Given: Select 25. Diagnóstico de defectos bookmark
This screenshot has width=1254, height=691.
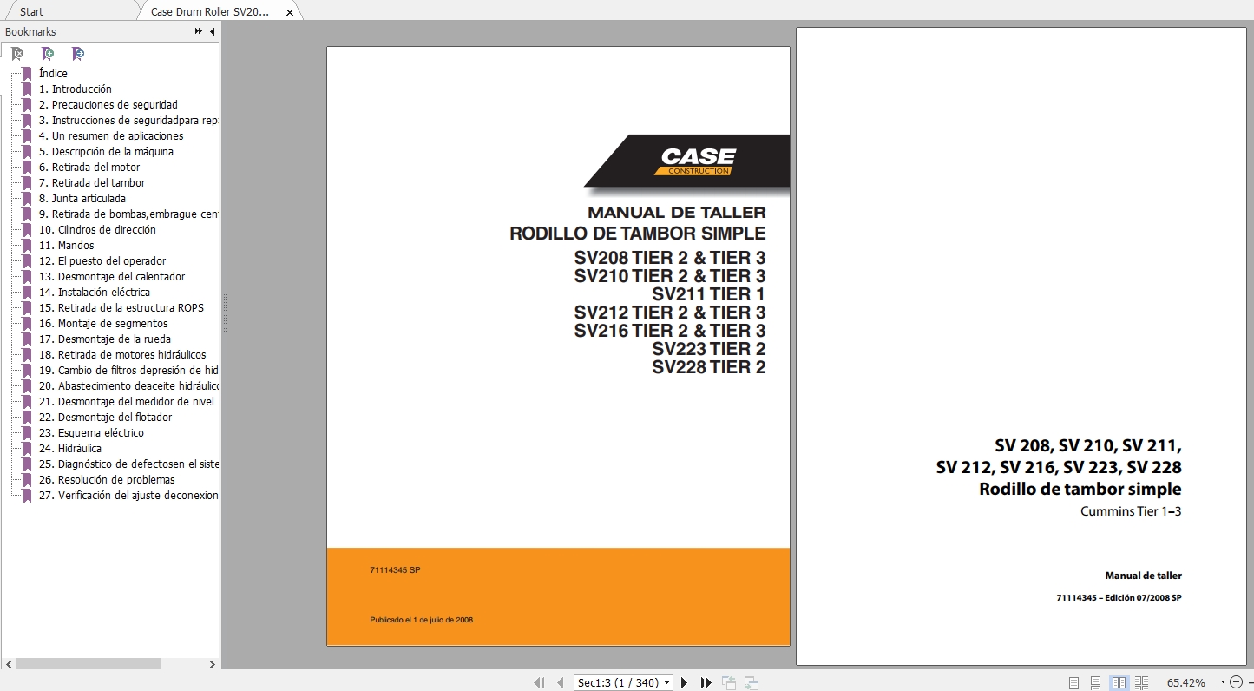Looking at the screenshot, I should click(x=128, y=464).
